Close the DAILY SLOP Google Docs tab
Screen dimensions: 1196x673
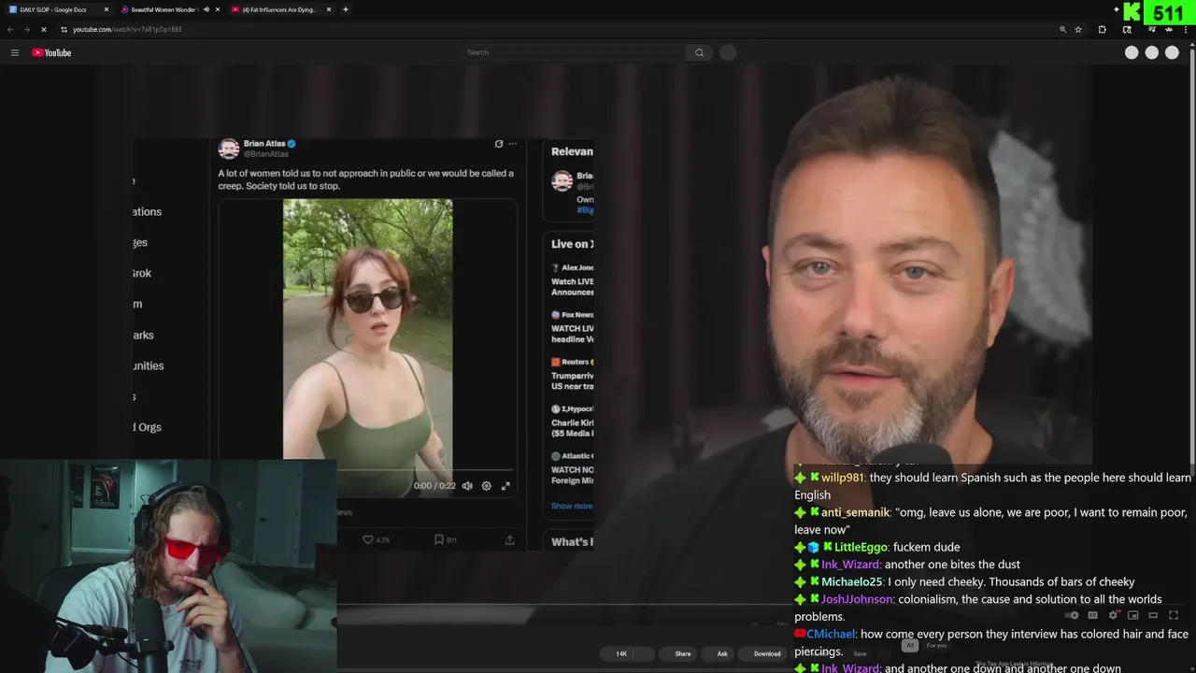click(106, 9)
